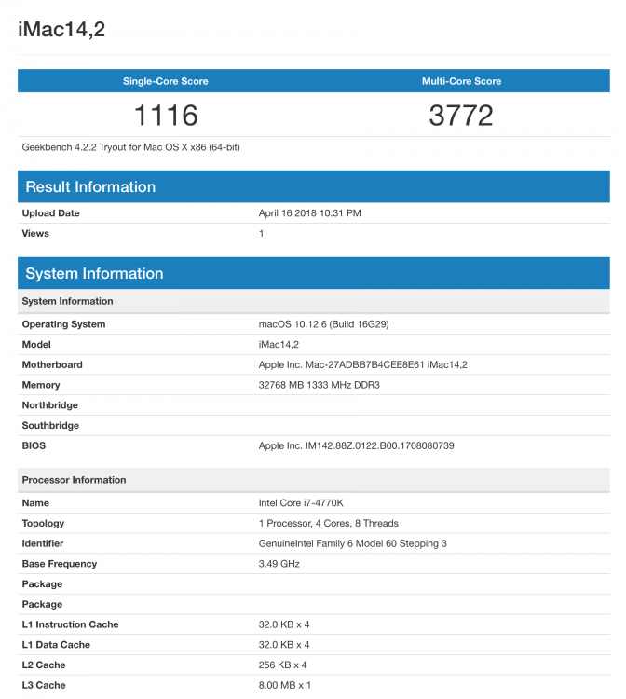Select the Intel Core i7-4770K value
Image resolution: width=626 pixels, height=699 pixels.
[x=301, y=503]
